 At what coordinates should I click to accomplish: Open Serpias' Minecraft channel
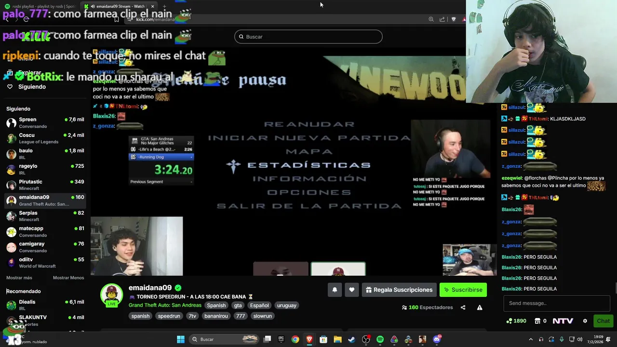point(45,216)
